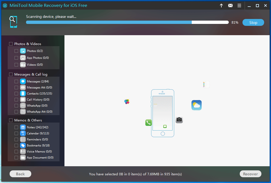Image resolution: width=271 pixels, height=183 pixels.
Task: Tick the Notes (242/242) checkbox
Action: pos(16,127)
